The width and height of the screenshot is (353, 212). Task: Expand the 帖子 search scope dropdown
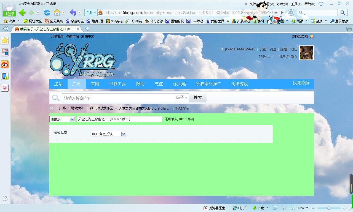click(182, 97)
